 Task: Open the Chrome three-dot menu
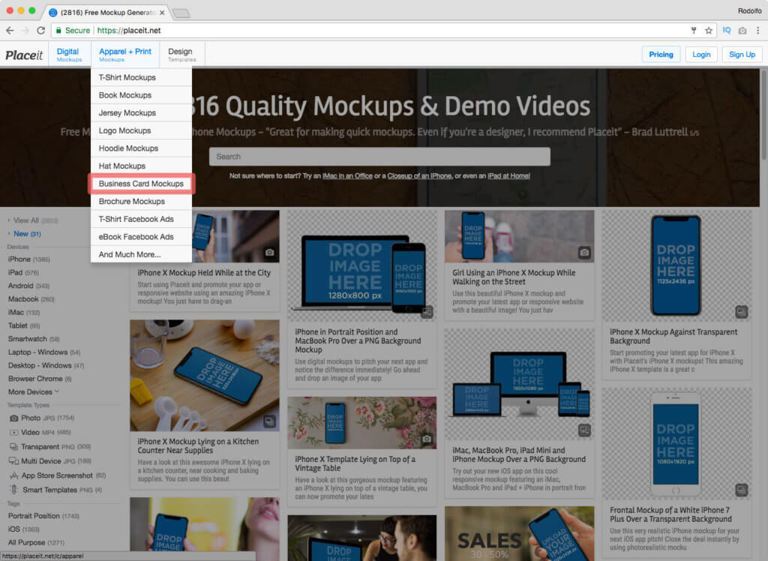[757, 31]
